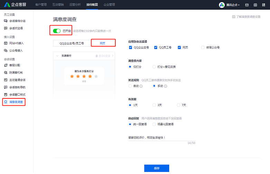
Task: Click the 防漏客机制 sidebar icon
Action: coord(6,72)
